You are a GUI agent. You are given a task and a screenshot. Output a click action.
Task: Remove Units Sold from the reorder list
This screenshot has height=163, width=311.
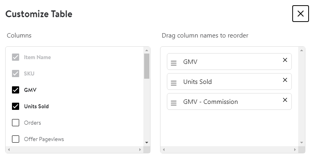(x=285, y=80)
